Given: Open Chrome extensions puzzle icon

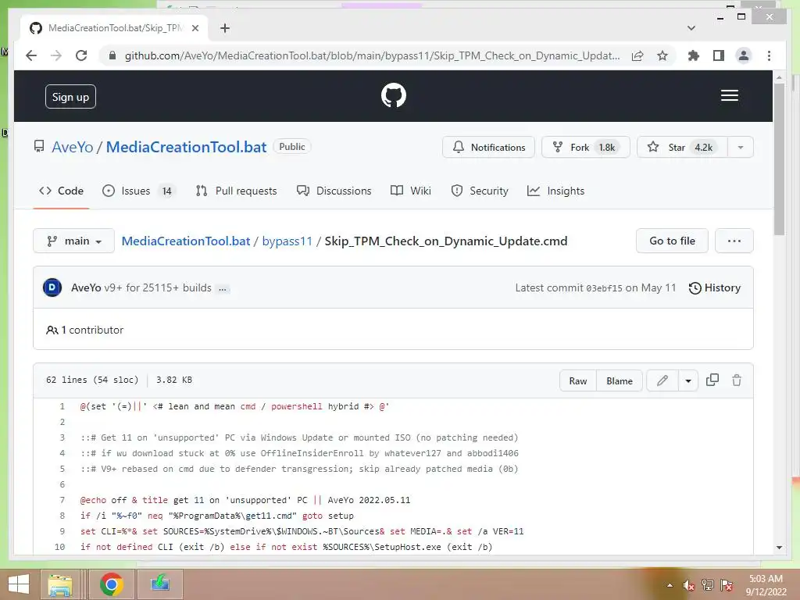Looking at the screenshot, I should click(x=694, y=55).
